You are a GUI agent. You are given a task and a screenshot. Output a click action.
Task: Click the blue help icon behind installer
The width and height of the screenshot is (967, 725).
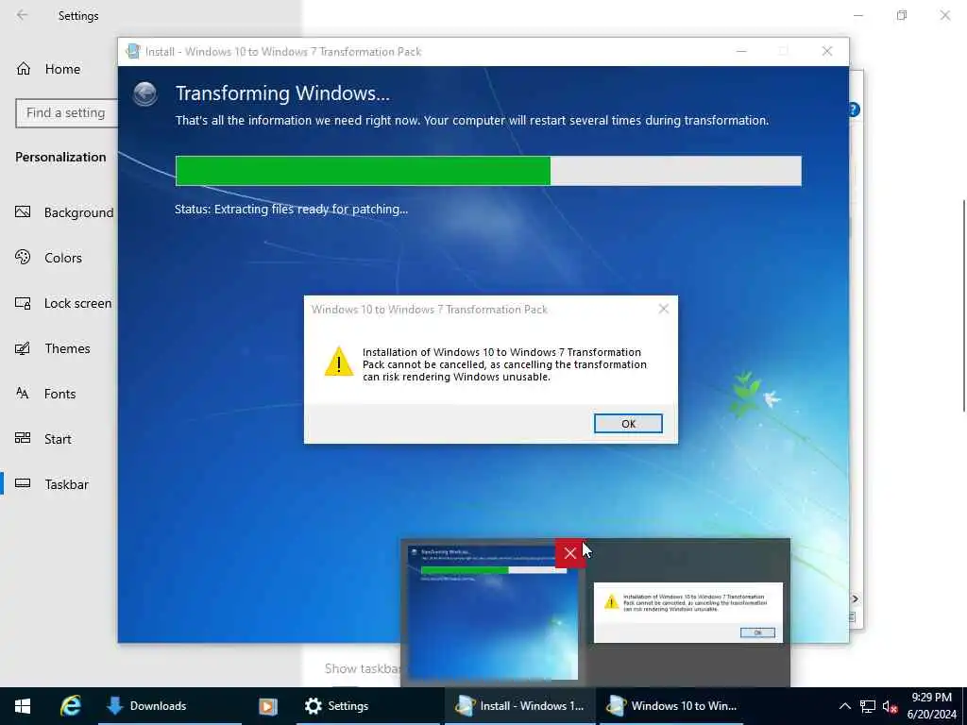tap(854, 110)
